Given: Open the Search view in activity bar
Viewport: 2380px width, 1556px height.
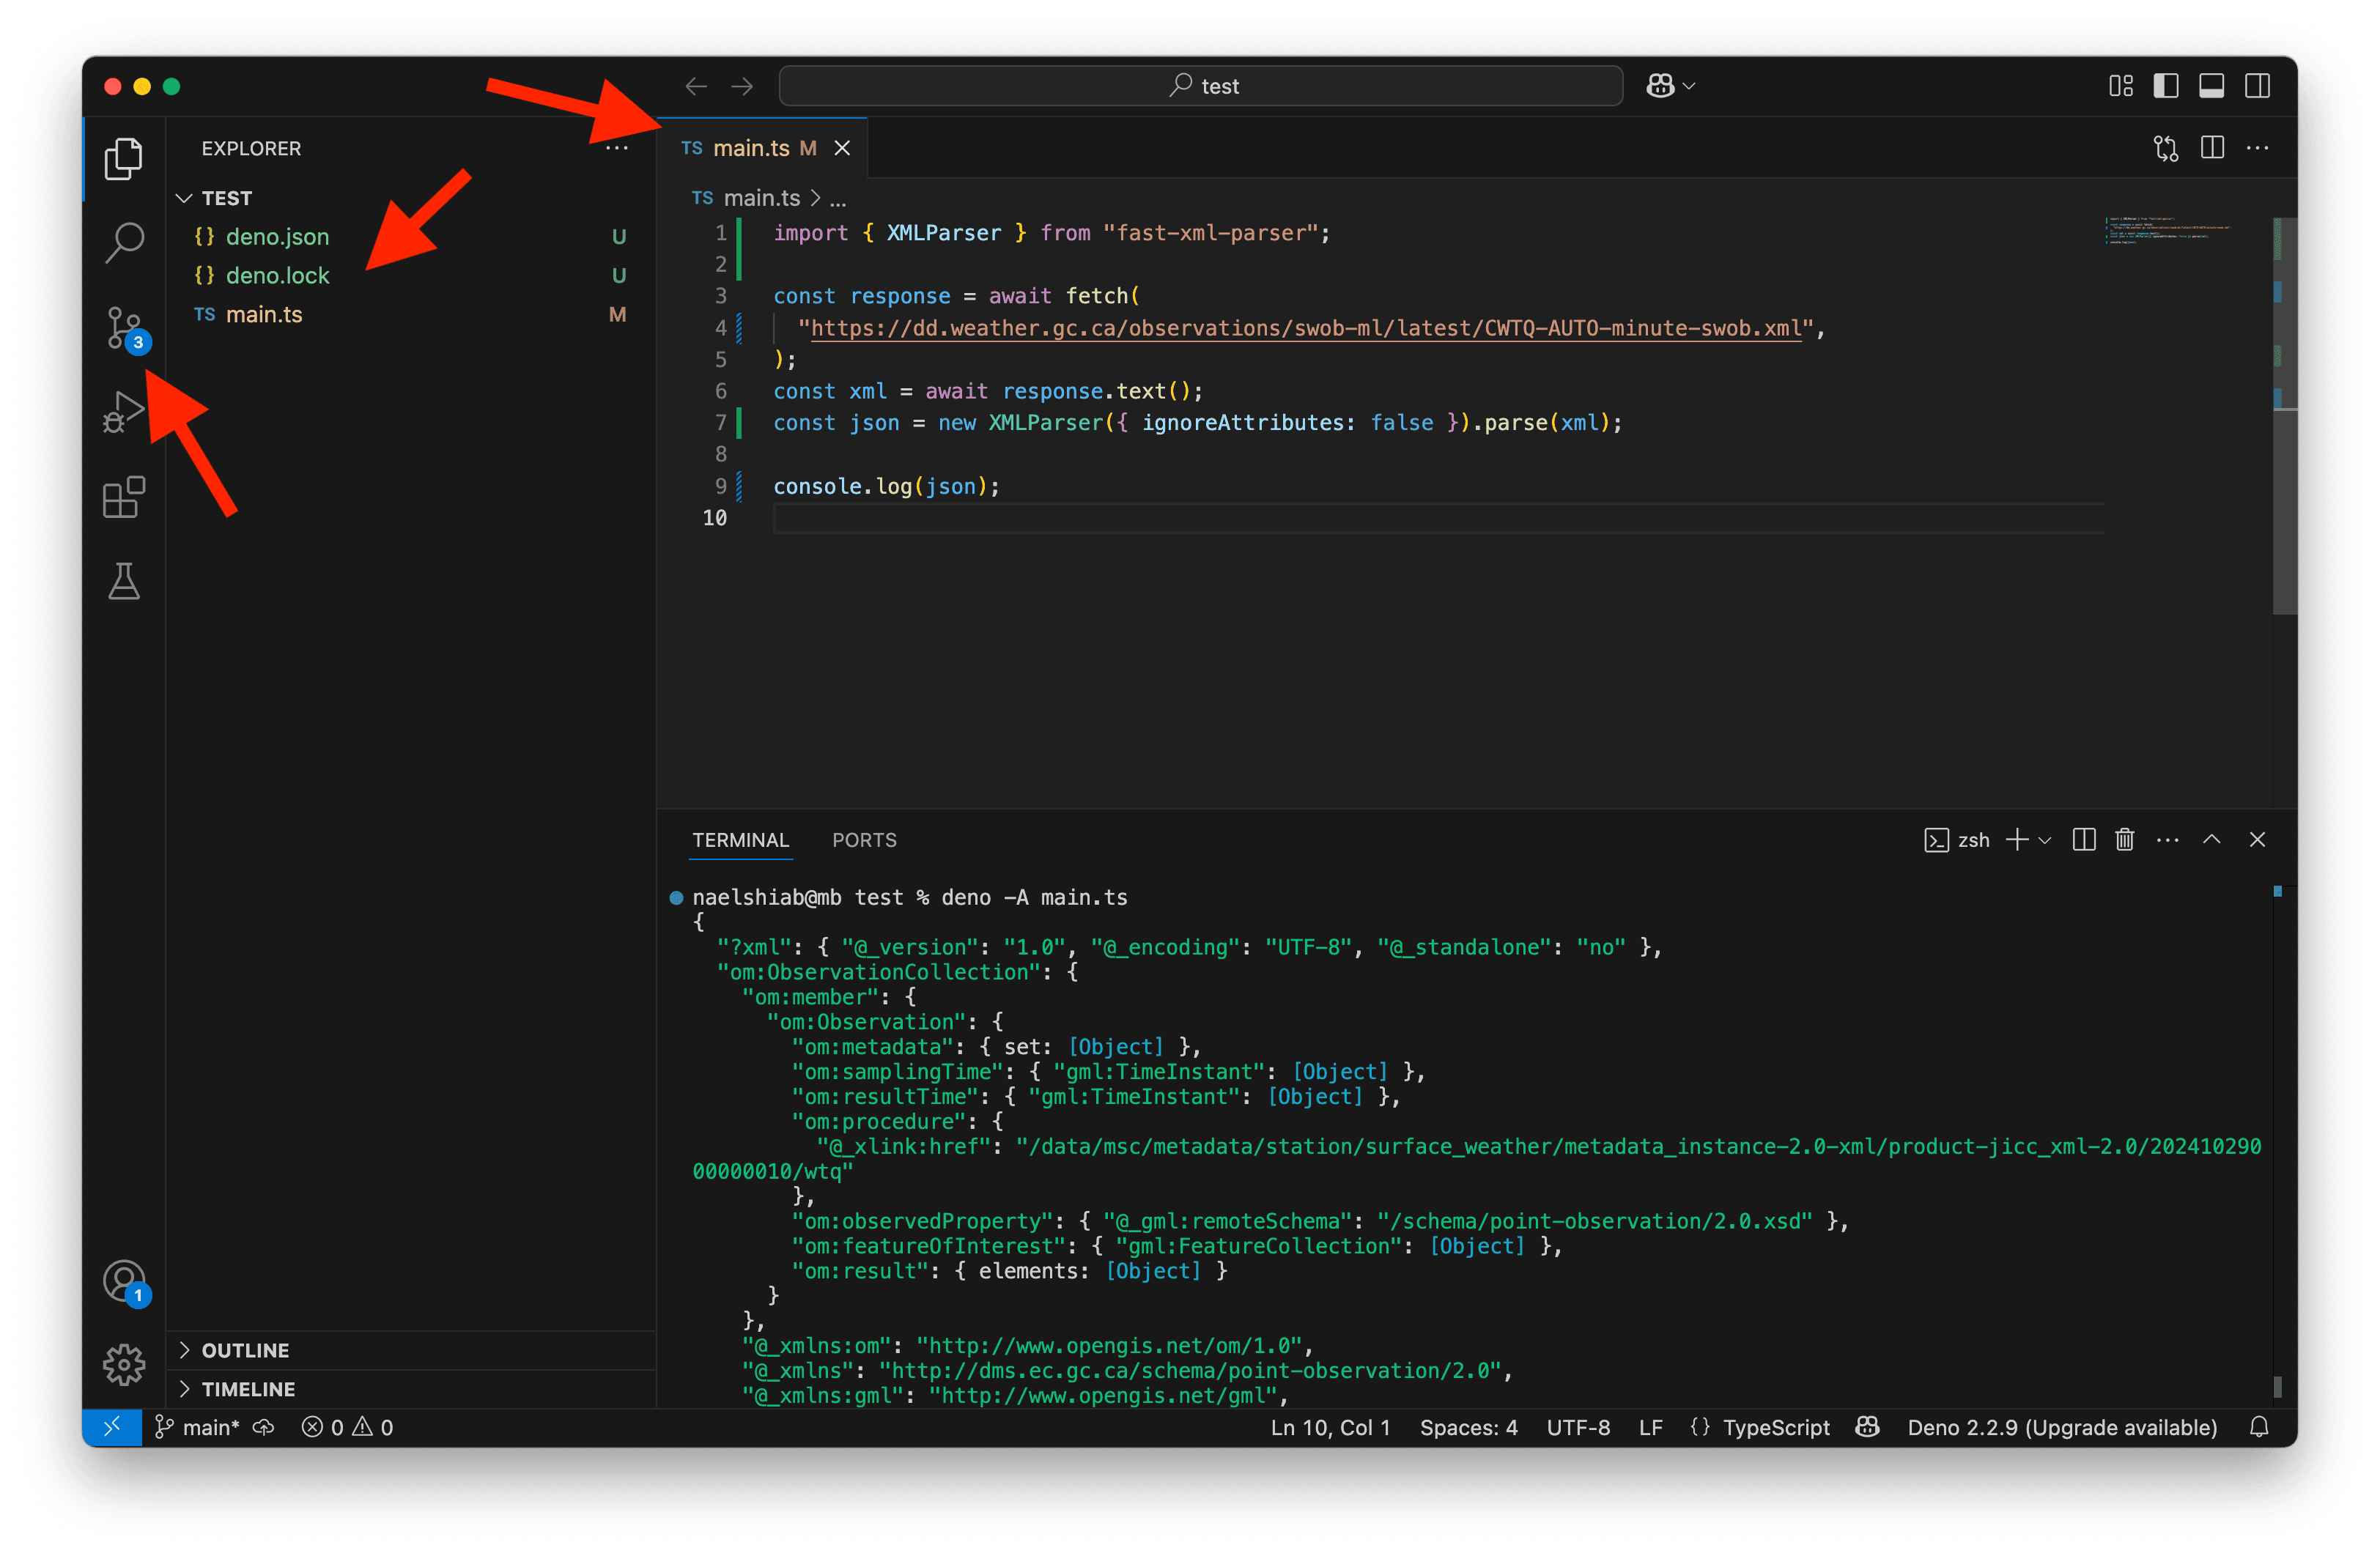Looking at the screenshot, I should (x=124, y=241).
